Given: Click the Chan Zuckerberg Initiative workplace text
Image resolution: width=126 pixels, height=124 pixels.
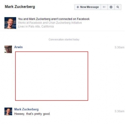Looking at the screenshot, I should [65, 23].
